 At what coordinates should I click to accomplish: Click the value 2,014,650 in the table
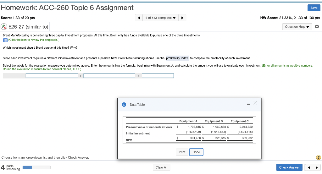click(246, 127)
